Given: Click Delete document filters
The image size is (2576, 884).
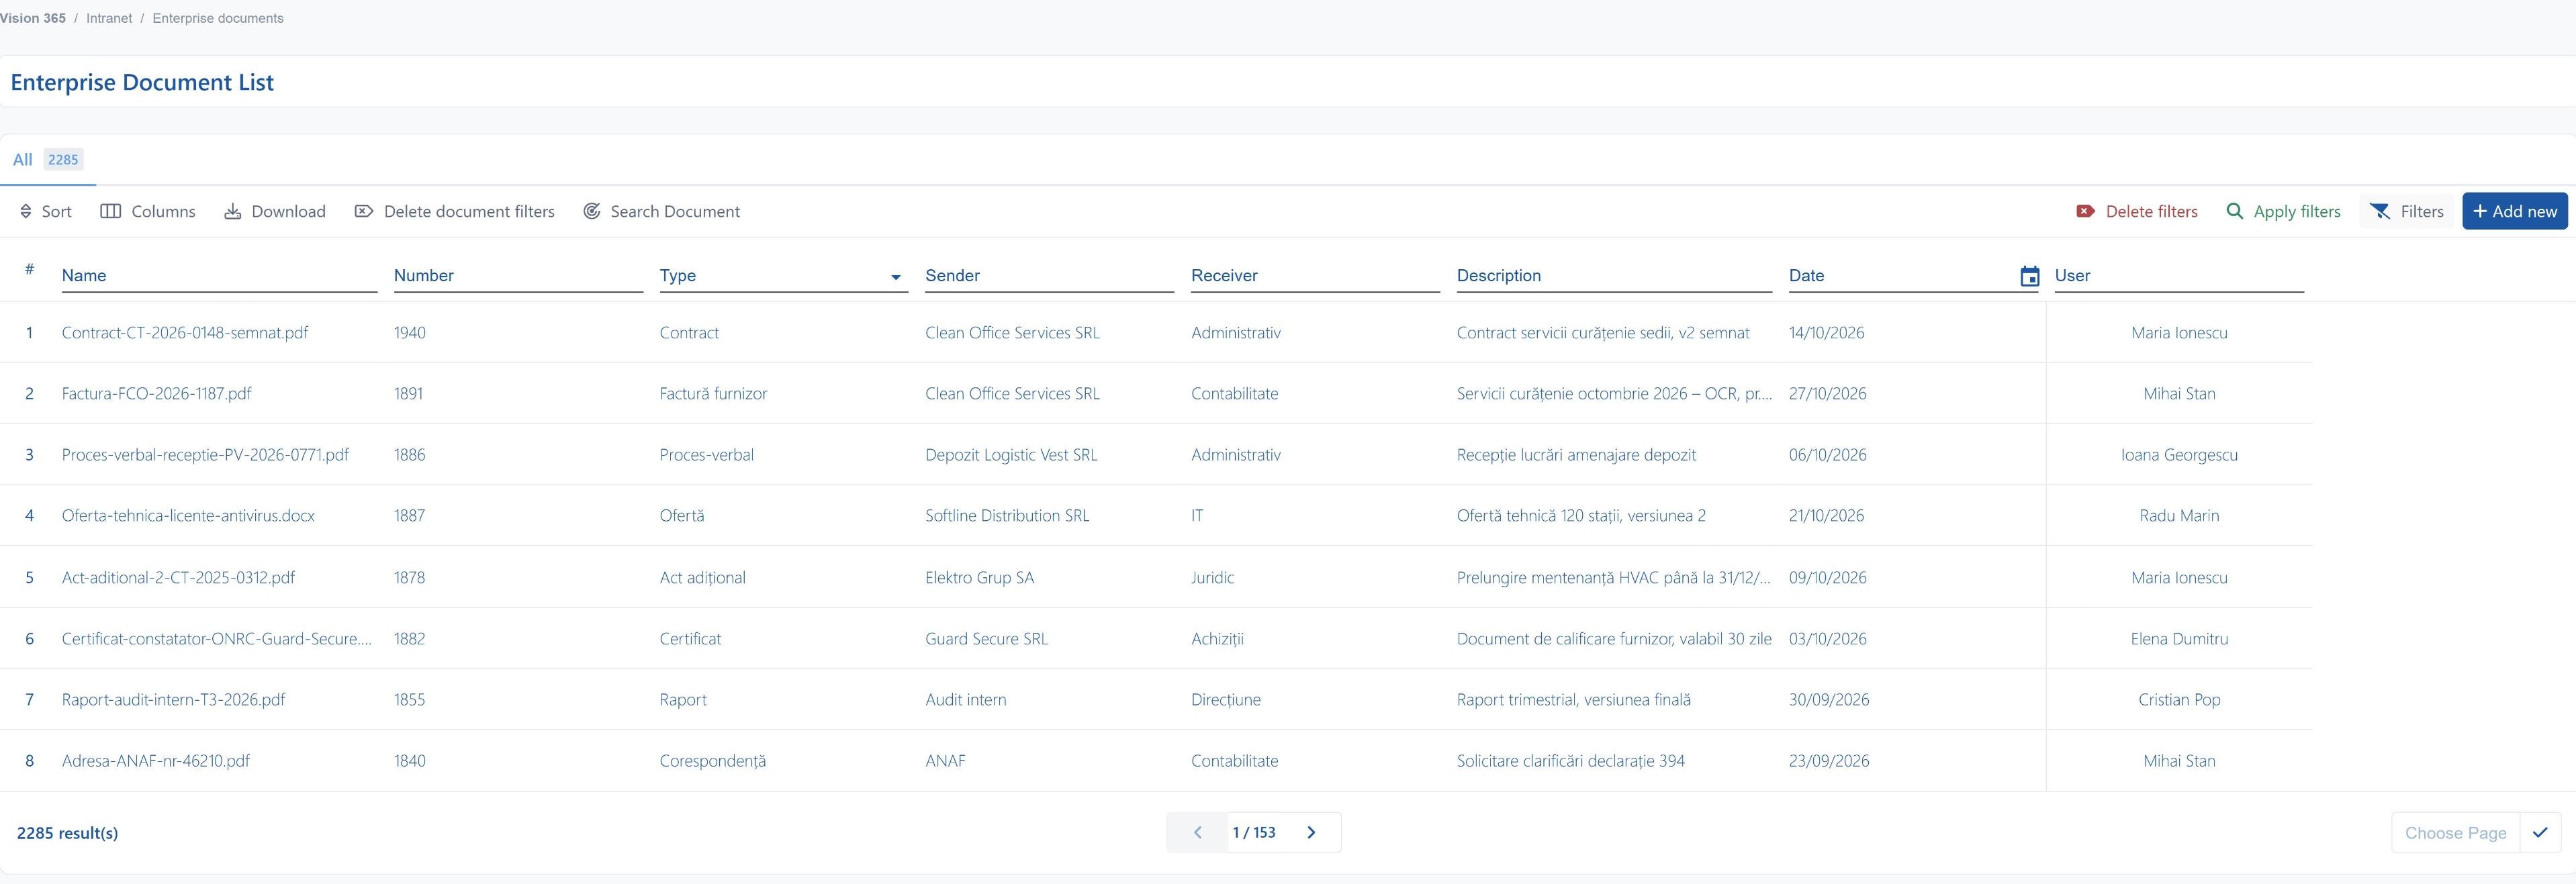Looking at the screenshot, I should coord(455,211).
